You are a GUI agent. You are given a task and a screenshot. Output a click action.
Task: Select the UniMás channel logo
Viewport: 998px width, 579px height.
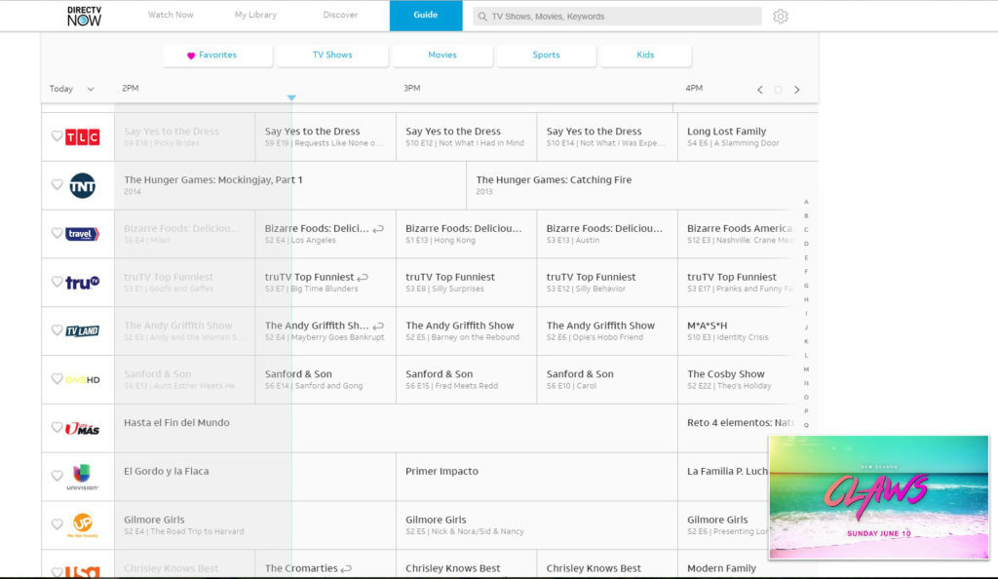(x=82, y=428)
